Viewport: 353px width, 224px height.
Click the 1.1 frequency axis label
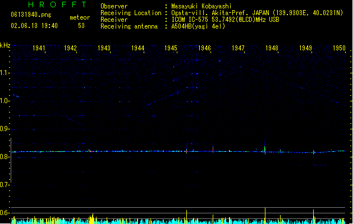click(4, 73)
